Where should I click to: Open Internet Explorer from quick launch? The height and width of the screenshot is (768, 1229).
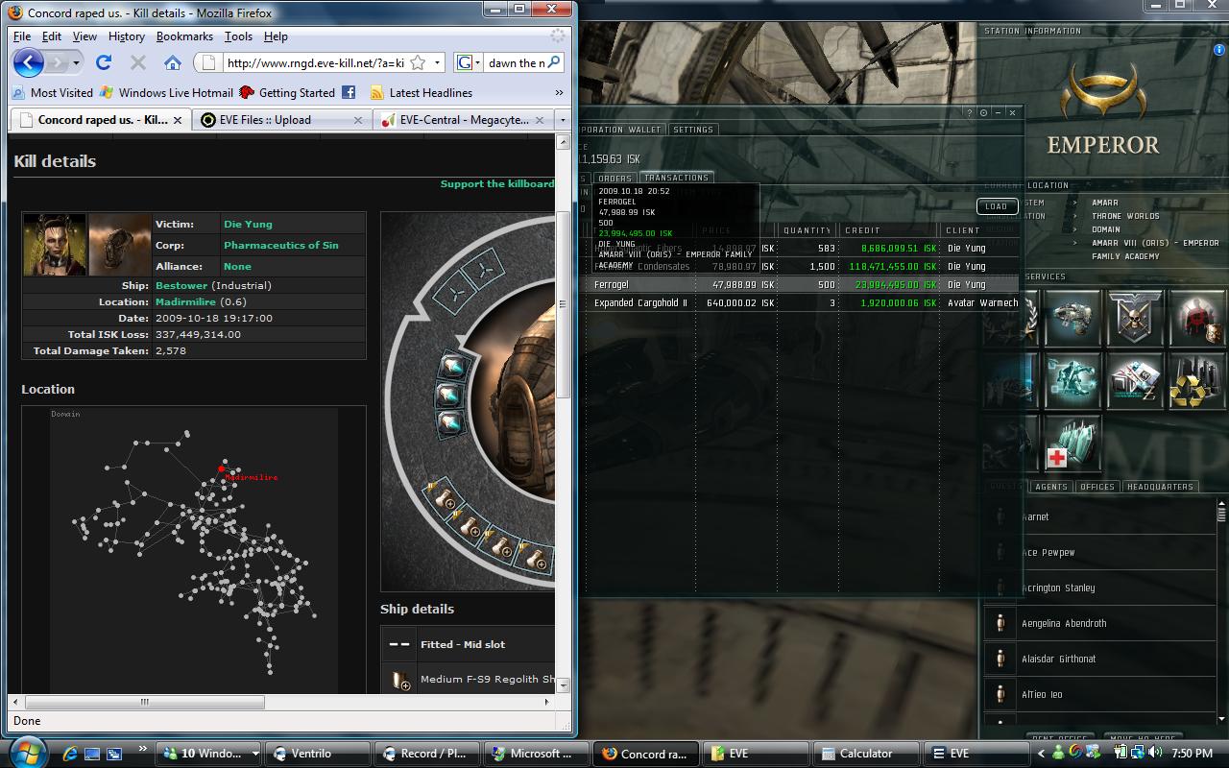pos(70,754)
